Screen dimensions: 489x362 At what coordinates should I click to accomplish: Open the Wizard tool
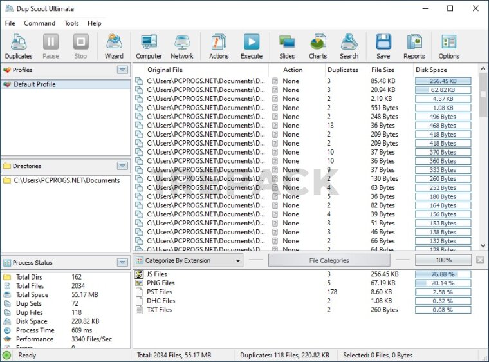[x=115, y=46]
